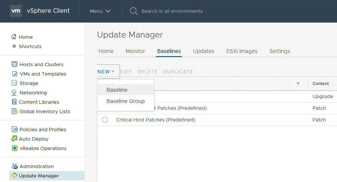Screen dimensions: 337x182
Task: Click the VMs and Templates icon
Action: point(14,74)
